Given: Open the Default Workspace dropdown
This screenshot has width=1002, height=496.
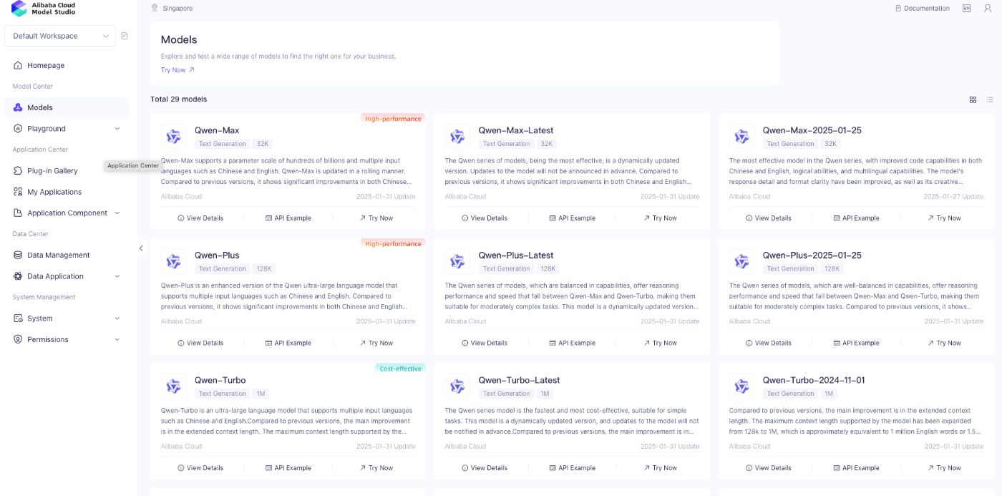Looking at the screenshot, I should pyautogui.click(x=60, y=36).
